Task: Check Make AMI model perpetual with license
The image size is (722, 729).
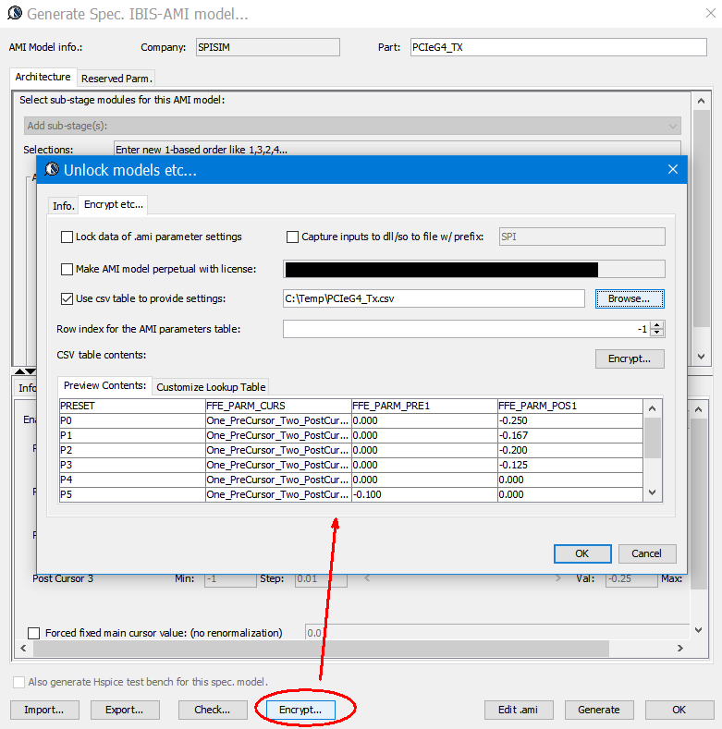Action: click(67, 269)
